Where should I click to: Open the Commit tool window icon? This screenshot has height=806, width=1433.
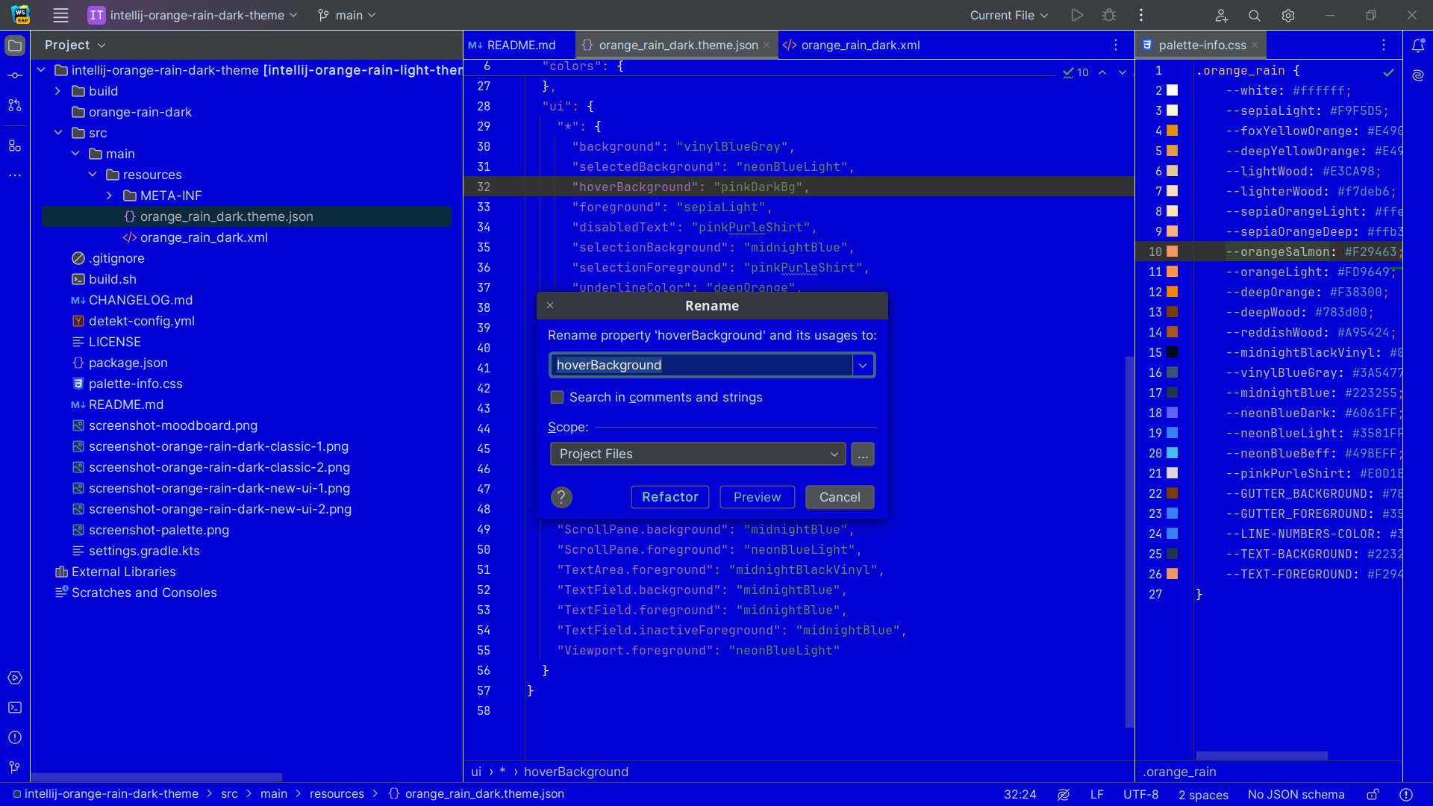pyautogui.click(x=15, y=75)
